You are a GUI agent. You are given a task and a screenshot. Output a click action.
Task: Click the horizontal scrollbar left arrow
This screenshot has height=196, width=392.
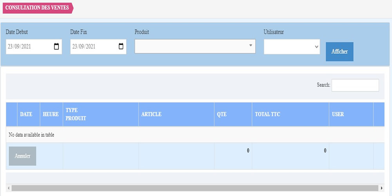point(9,188)
